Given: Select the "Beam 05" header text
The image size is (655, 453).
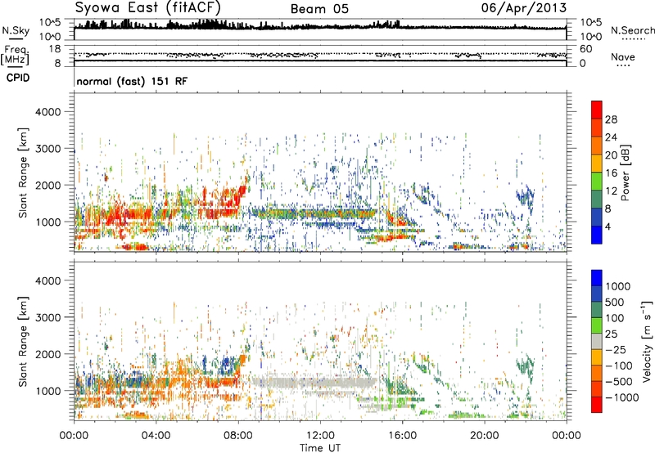Looking at the screenshot, I should click(319, 9).
